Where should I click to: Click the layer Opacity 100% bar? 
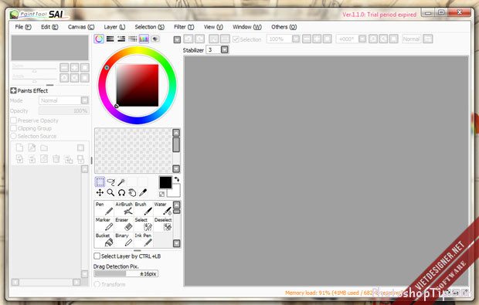[x=64, y=110]
